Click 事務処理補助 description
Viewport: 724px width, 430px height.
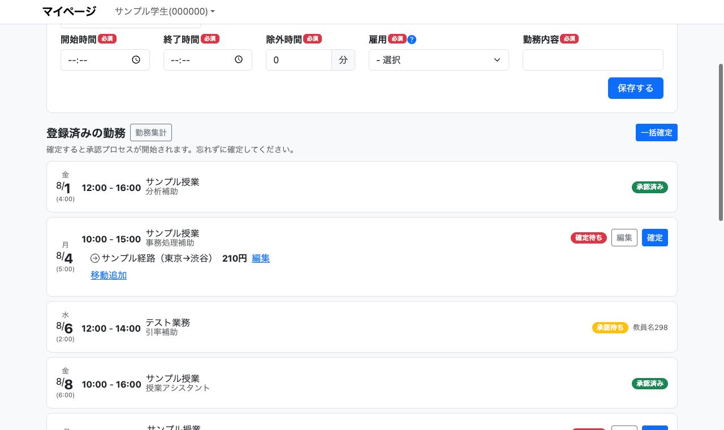point(170,243)
